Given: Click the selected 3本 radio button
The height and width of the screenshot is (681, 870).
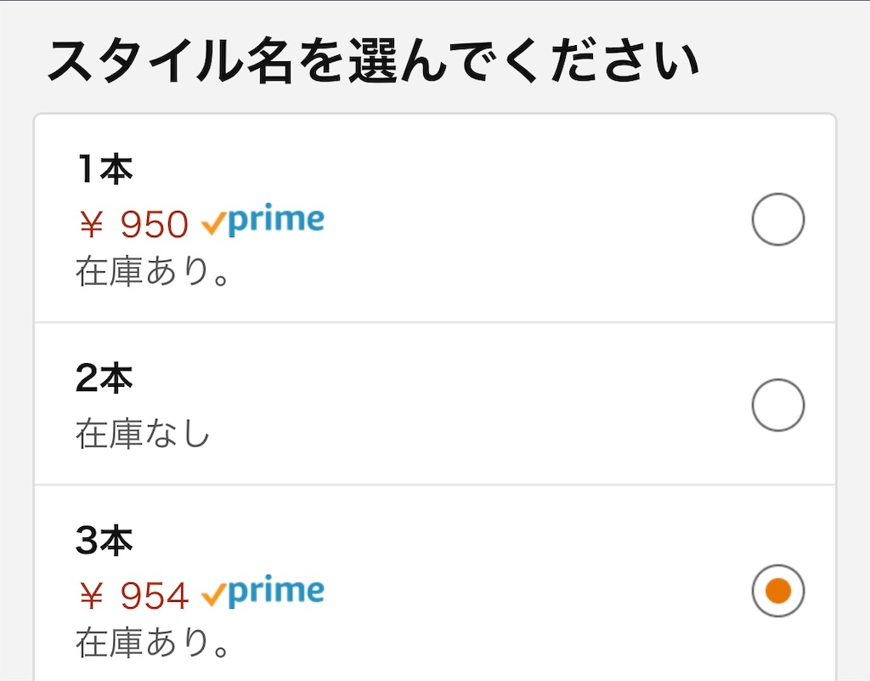Looking at the screenshot, I should click(x=778, y=590).
